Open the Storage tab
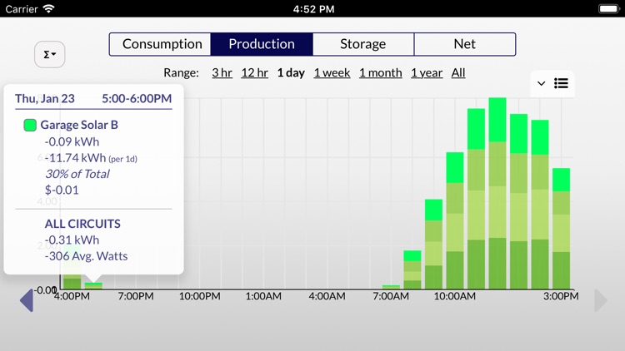The width and height of the screenshot is (625, 351). click(363, 44)
